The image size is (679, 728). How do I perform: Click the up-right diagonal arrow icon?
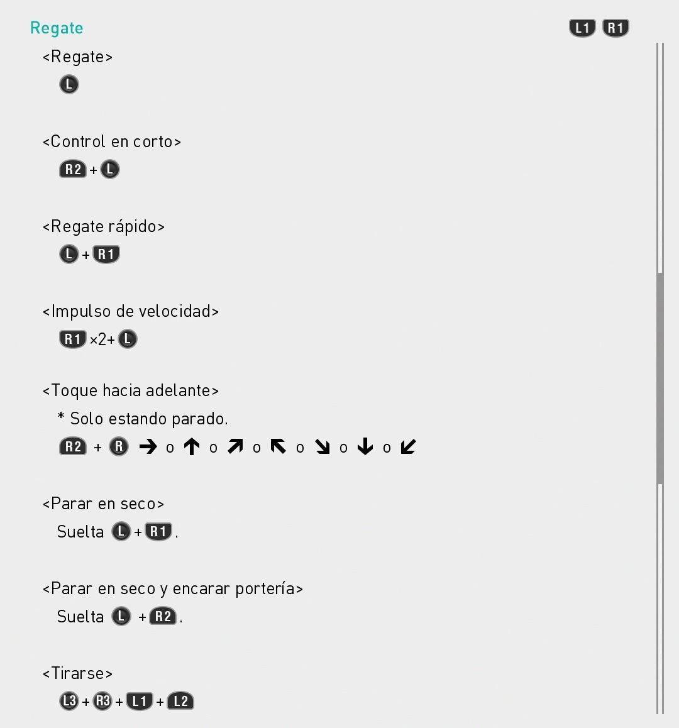[x=235, y=447]
